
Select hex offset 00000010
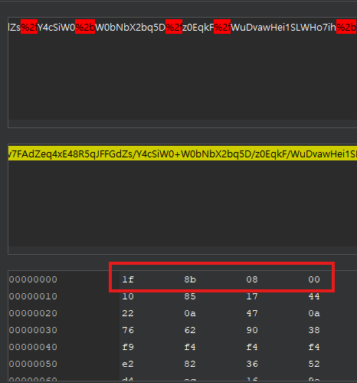pos(33,296)
